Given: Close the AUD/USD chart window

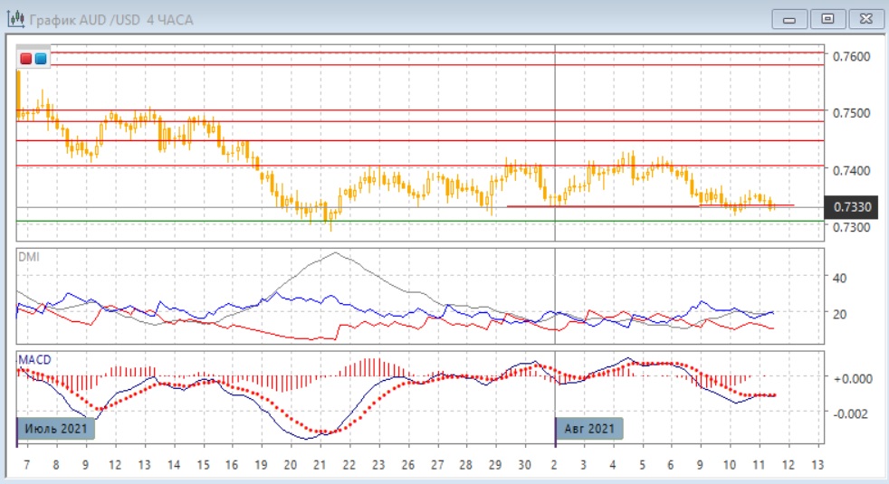Looking at the screenshot, I should coord(863,19).
